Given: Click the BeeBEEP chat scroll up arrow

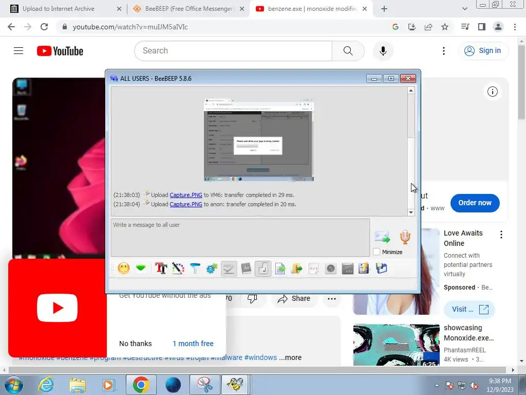Looking at the screenshot, I should coord(411,91).
